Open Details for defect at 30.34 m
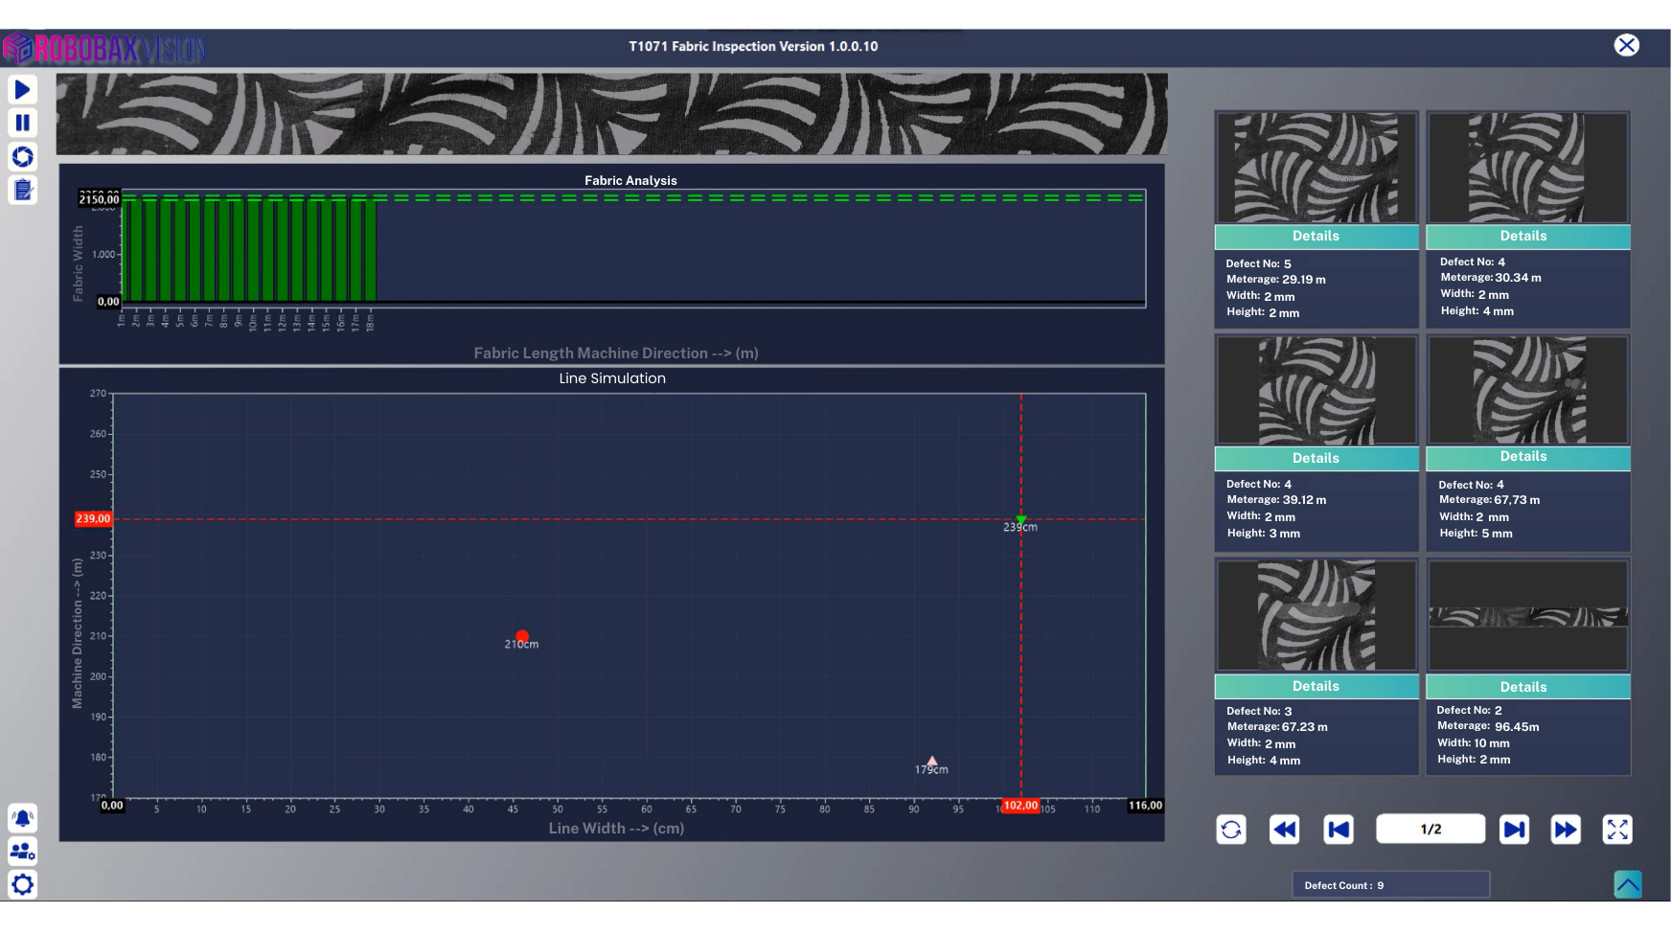Image resolution: width=1671 pixels, height=935 pixels. tap(1528, 237)
